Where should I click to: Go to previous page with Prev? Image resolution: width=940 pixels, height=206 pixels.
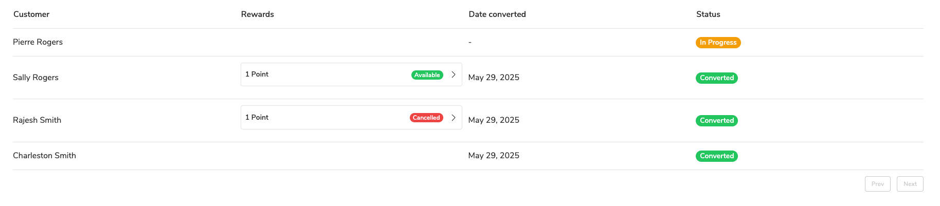[x=877, y=184]
